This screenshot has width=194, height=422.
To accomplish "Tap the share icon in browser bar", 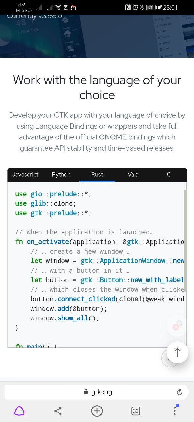I will [x=58, y=411].
